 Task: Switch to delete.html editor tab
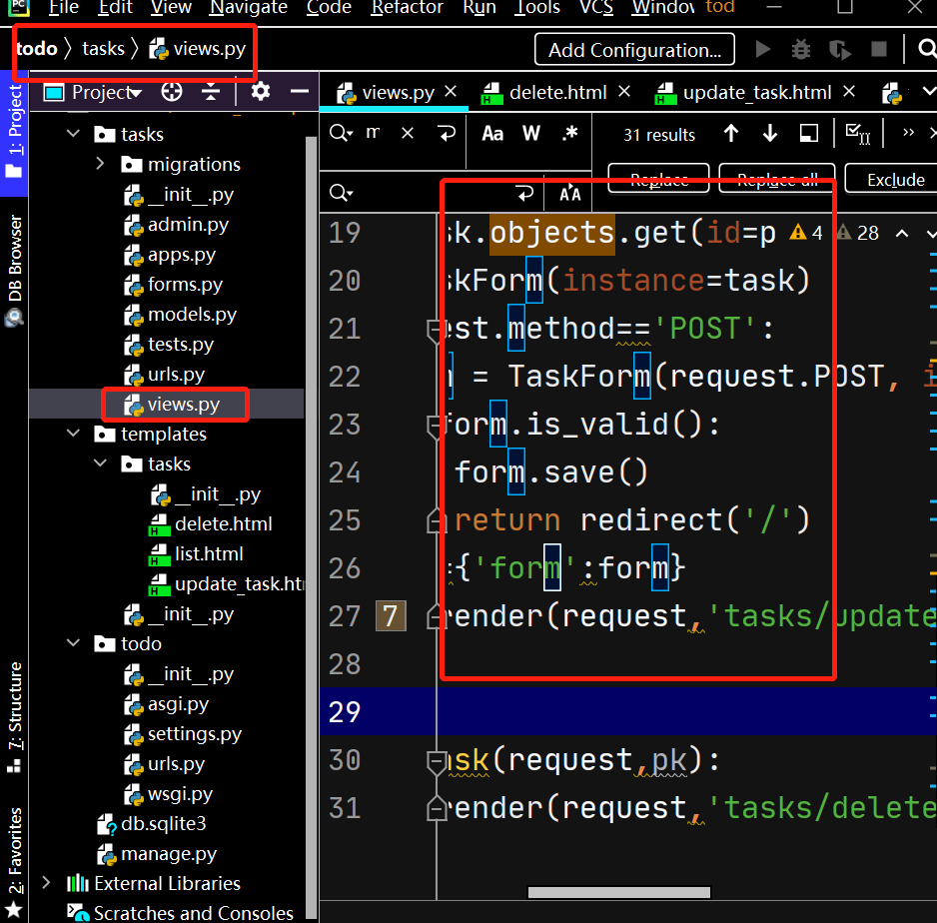click(x=557, y=93)
